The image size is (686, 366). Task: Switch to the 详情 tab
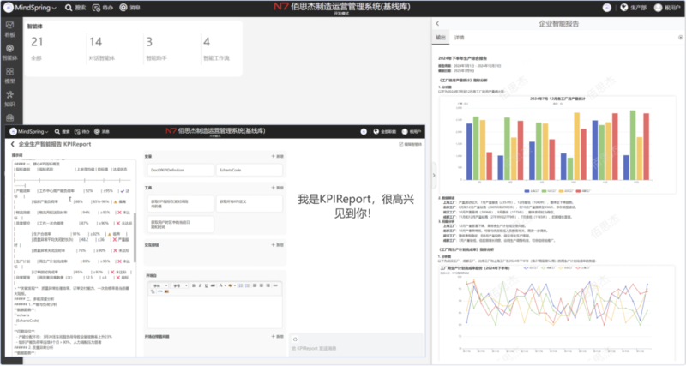pos(460,39)
